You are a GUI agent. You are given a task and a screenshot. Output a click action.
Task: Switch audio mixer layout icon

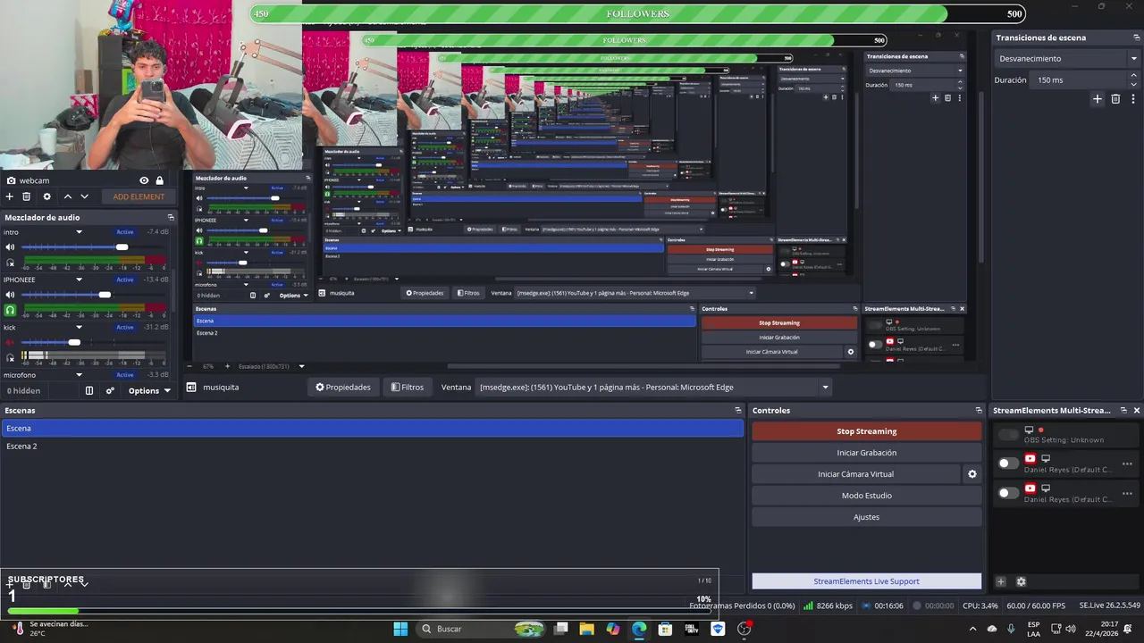pos(89,390)
